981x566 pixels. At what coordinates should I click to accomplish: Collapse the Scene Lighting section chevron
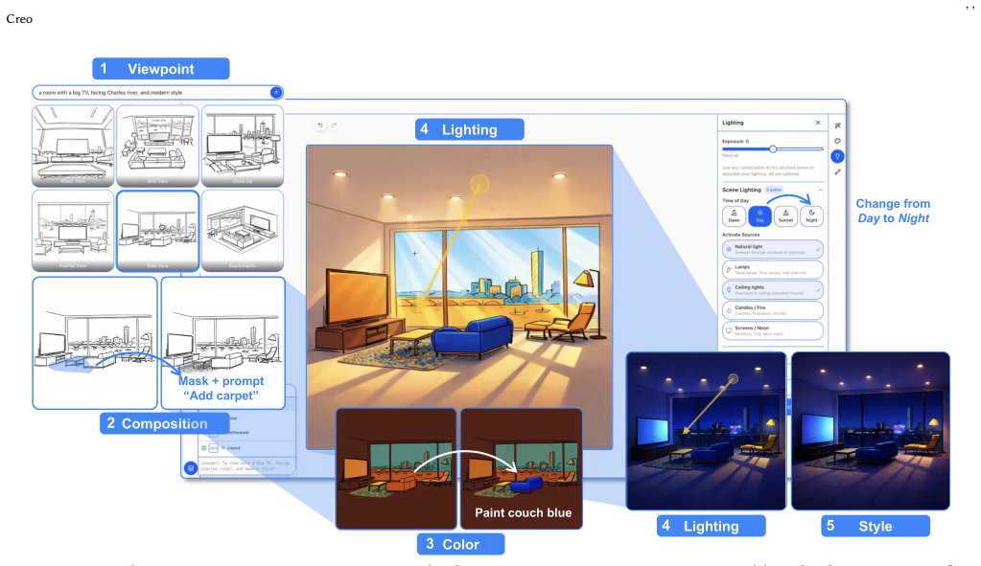820,190
